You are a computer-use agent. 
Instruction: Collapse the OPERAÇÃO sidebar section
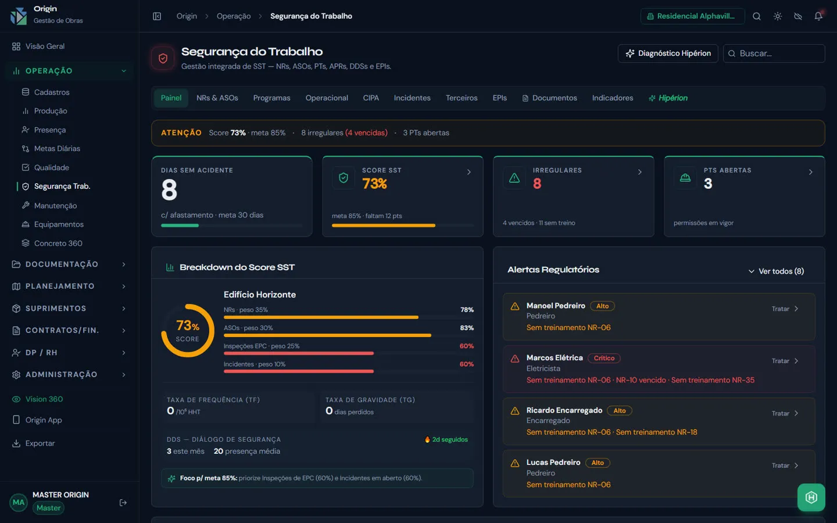pos(70,71)
